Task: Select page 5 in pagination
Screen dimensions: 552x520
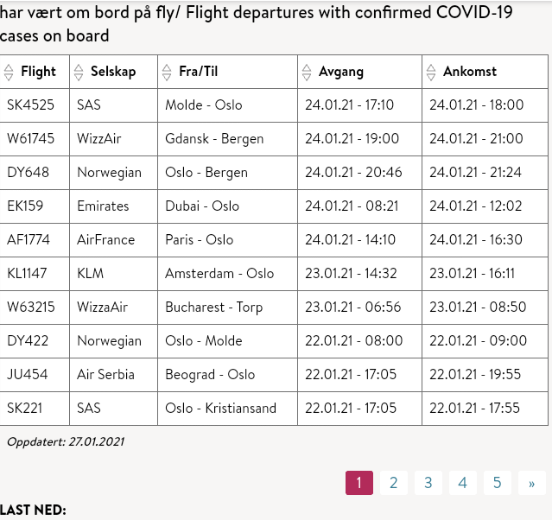Action: click(x=497, y=483)
